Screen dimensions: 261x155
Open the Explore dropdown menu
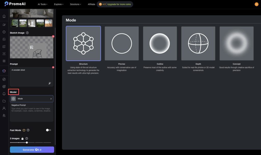[x=59, y=4]
